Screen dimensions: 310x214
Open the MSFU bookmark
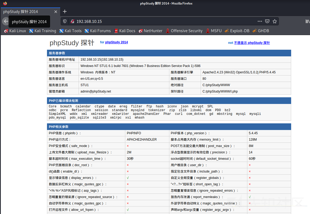click(x=214, y=31)
